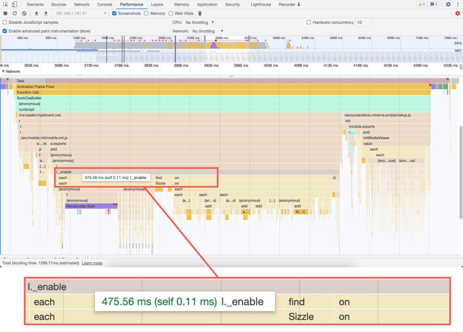The width and height of the screenshot is (463, 332).
Task: Activate the inspect element picker icon
Action: point(5,4)
